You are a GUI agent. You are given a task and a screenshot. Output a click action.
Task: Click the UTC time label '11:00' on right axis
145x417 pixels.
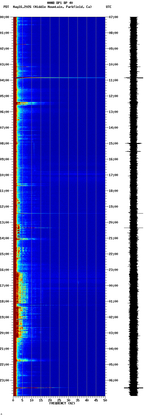tap(113, 80)
